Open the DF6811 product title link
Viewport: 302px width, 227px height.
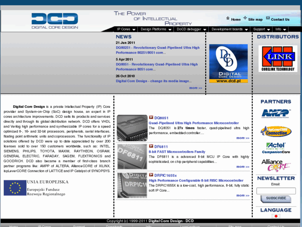[x=161, y=147]
